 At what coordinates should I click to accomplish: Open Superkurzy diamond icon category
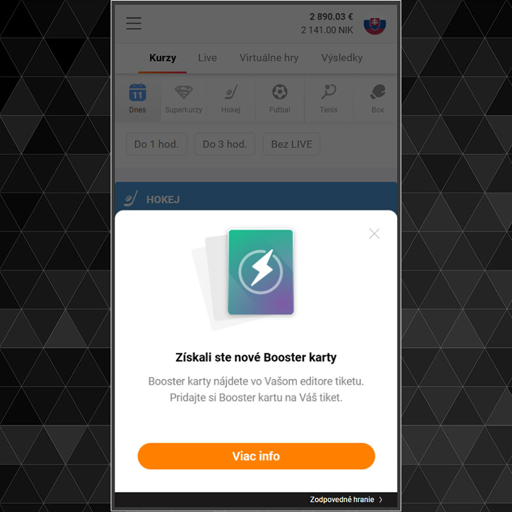click(184, 92)
